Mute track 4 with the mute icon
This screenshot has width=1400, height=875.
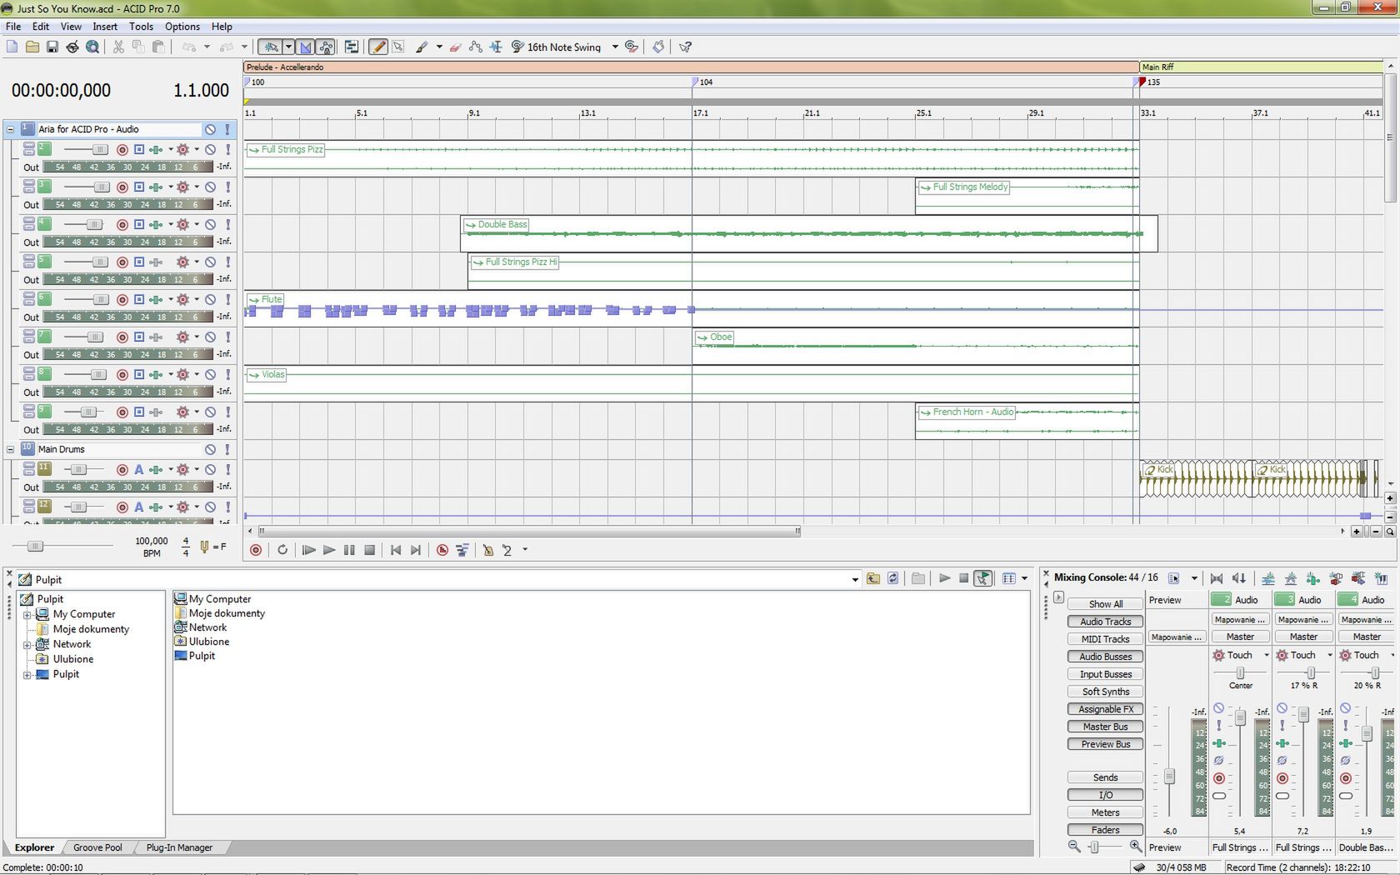tap(210, 224)
